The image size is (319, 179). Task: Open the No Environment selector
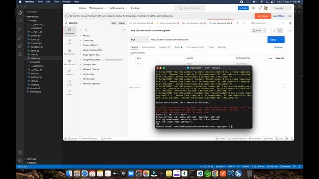tap(267, 23)
